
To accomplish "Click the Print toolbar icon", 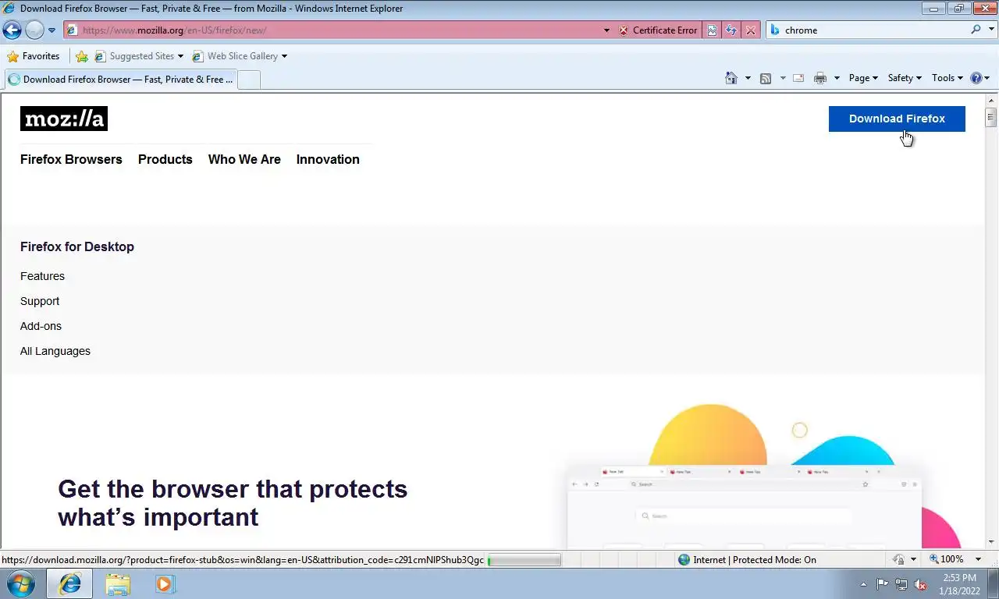I will pyautogui.click(x=819, y=78).
